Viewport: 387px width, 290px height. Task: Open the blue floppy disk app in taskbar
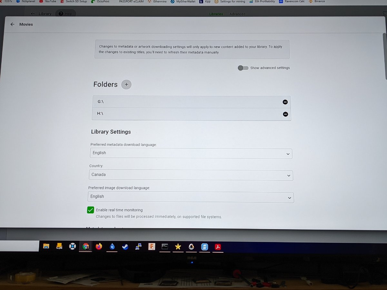click(204, 247)
